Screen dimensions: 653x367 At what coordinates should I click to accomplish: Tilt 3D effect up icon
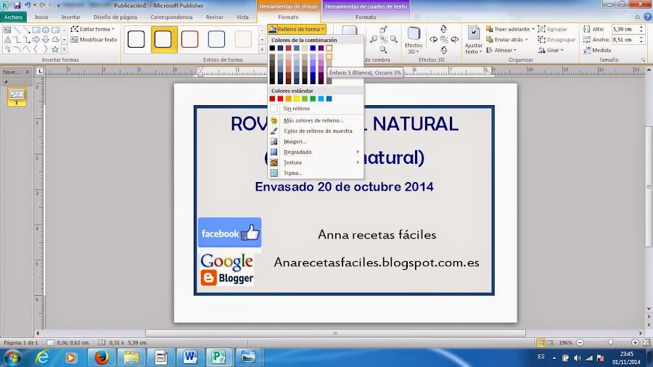click(x=443, y=29)
